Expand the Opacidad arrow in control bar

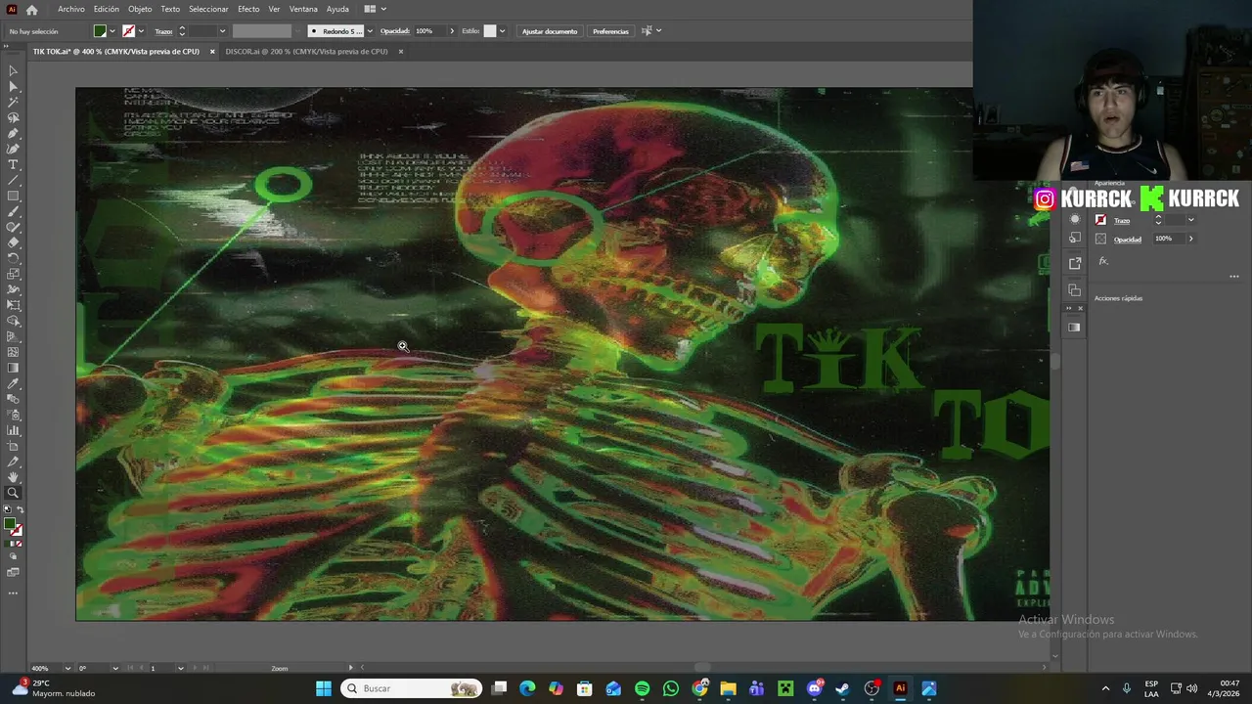point(451,31)
